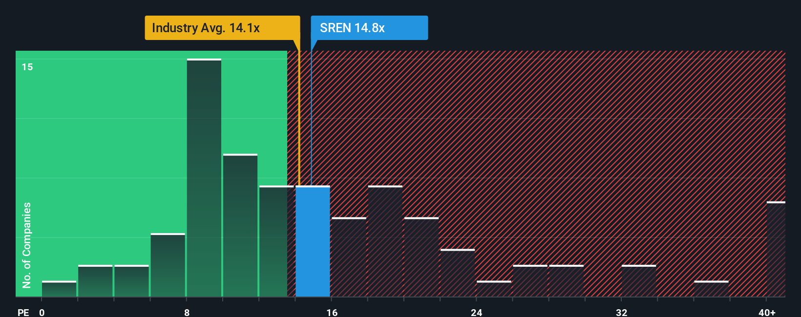The height and width of the screenshot is (317, 801).
Task: Click the x-axis tick label 16
Action: pos(332,312)
